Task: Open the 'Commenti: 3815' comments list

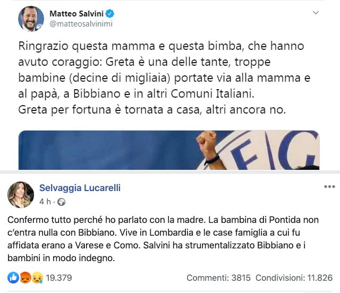Action: coord(218,278)
